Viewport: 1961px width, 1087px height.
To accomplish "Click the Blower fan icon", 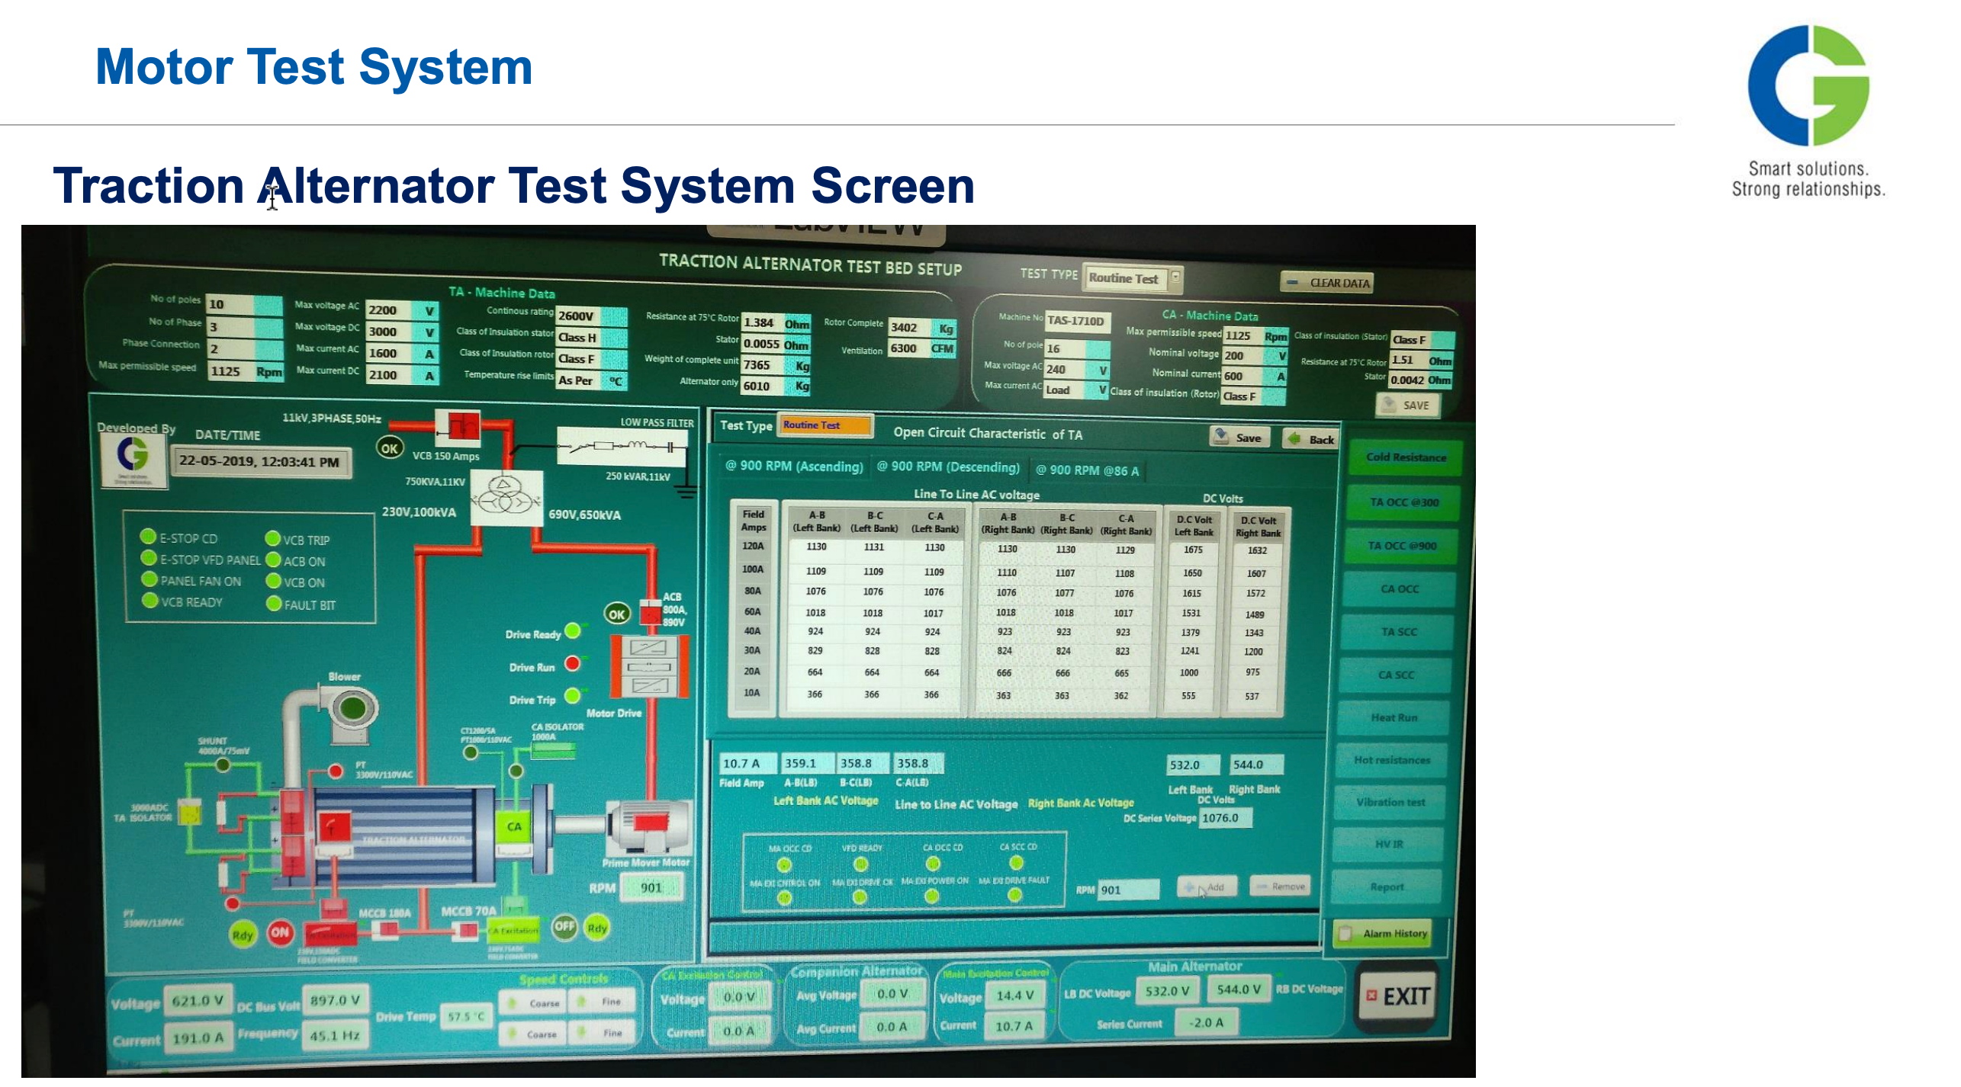I will click(x=352, y=709).
